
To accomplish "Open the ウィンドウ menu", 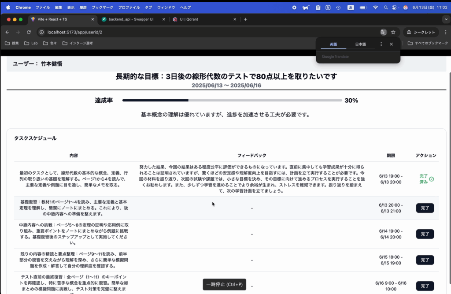I will (x=166, y=7).
